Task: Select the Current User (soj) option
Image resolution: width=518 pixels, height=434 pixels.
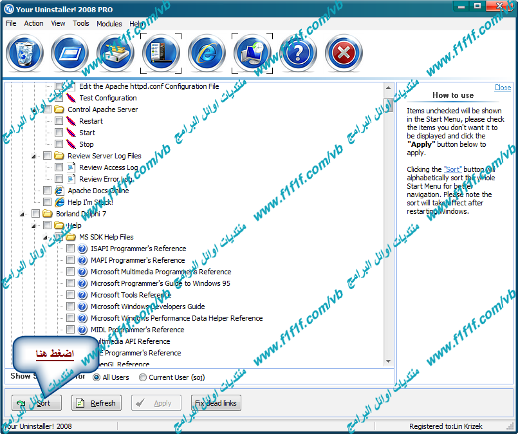Action: pos(143,377)
